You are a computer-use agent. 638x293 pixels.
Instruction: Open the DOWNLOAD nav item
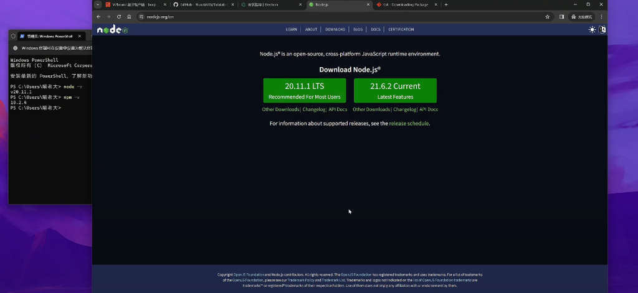click(x=335, y=29)
